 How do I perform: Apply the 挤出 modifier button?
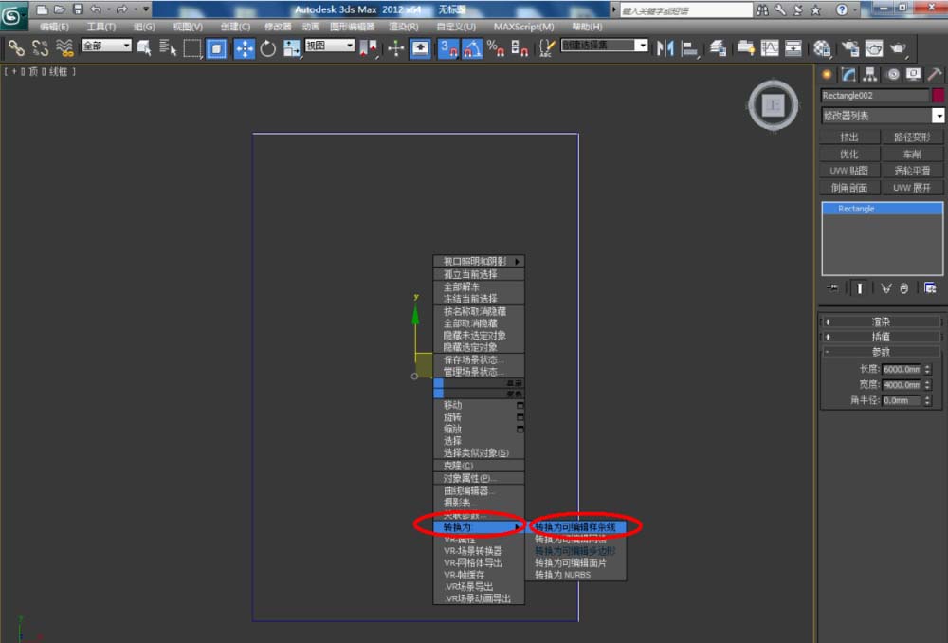pos(849,138)
